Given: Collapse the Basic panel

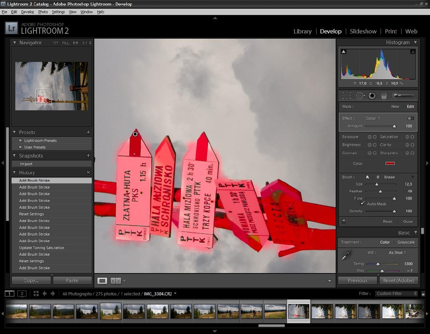Looking at the screenshot, I should (x=415, y=232).
